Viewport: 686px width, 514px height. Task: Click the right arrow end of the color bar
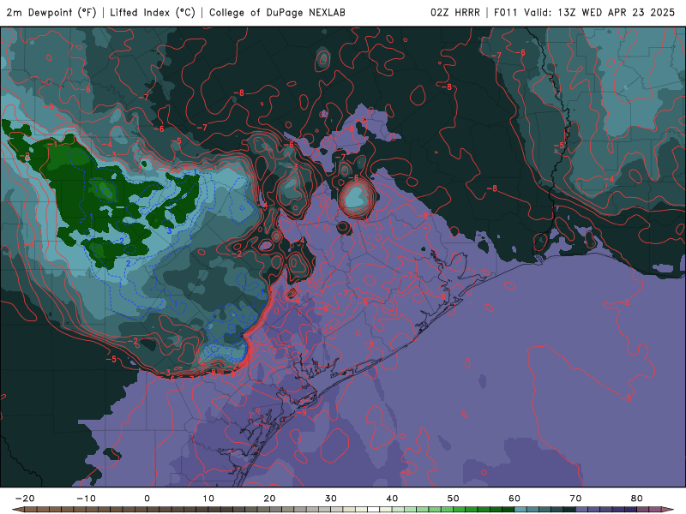pyautogui.click(x=668, y=510)
